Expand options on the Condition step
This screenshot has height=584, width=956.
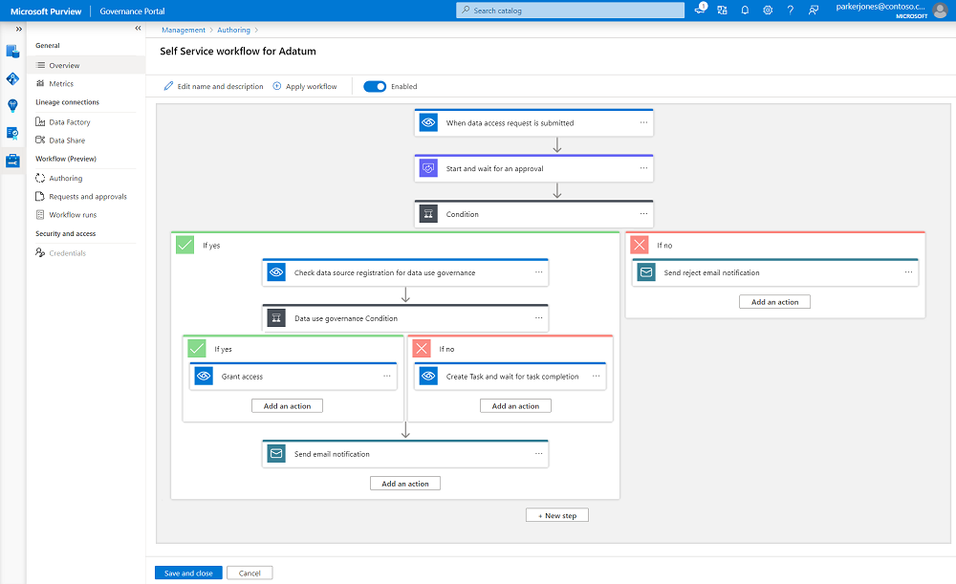point(643,213)
